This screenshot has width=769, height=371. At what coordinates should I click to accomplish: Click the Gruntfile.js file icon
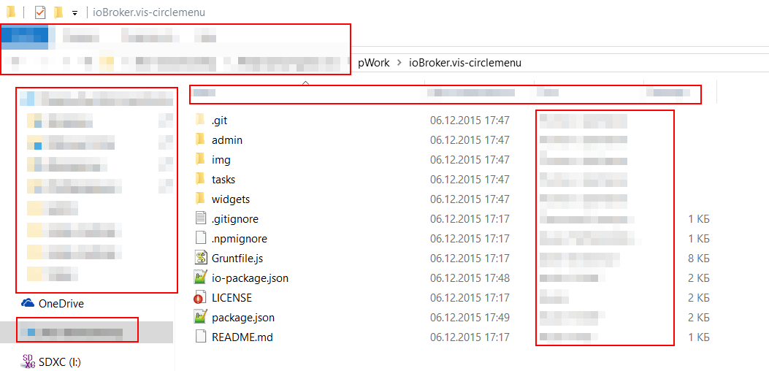[x=202, y=258]
